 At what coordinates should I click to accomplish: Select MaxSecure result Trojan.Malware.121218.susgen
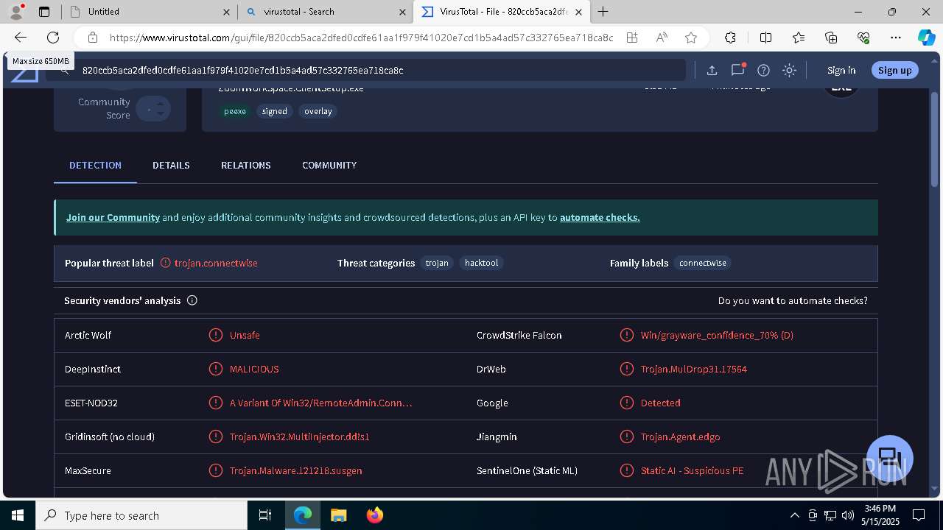(x=295, y=470)
